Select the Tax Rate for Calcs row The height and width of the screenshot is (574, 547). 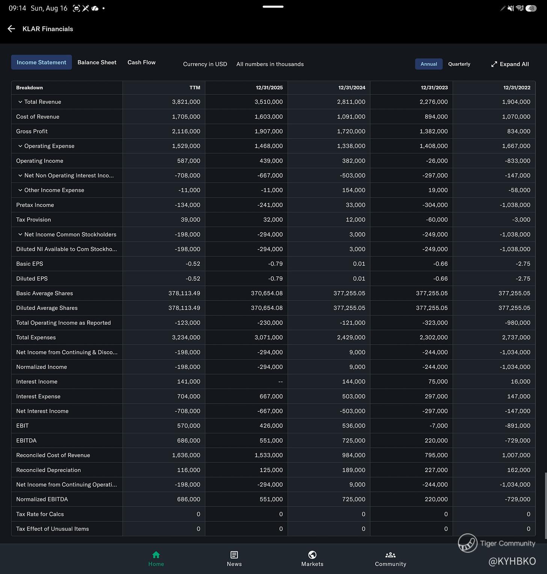273,514
